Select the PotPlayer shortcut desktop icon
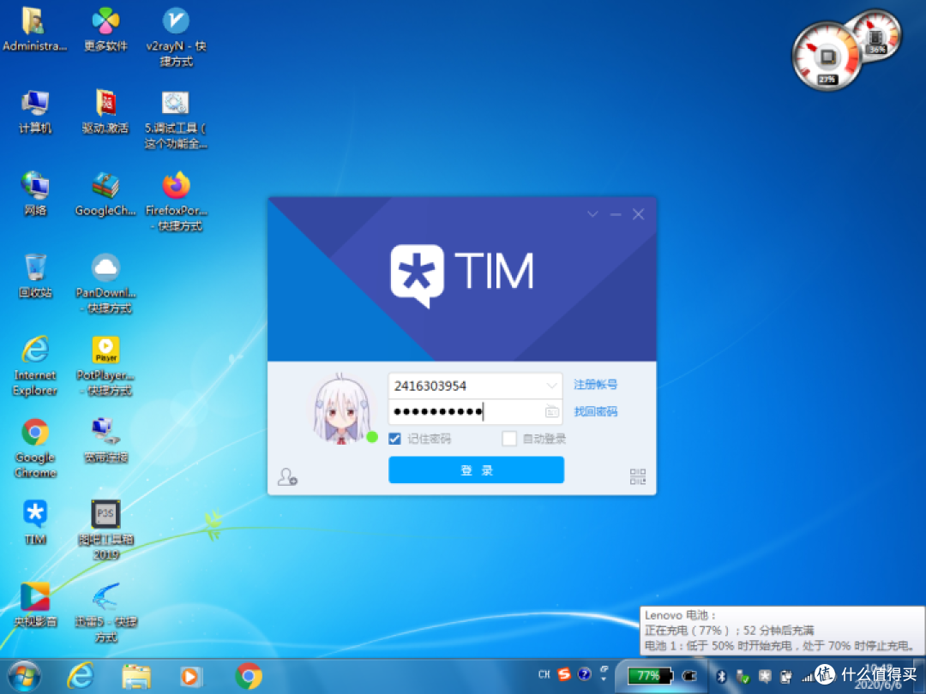926x694 pixels. tap(105, 366)
